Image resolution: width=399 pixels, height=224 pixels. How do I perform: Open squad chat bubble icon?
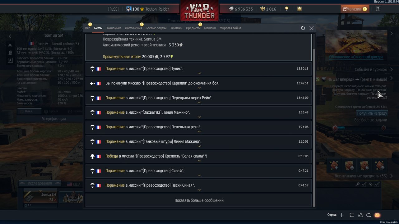(x=369, y=215)
